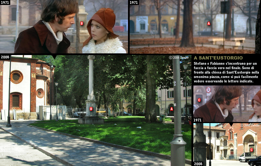Select marker A in the 1971 autumn park still
Viewport: 261px width, 166px height.
(209, 24)
